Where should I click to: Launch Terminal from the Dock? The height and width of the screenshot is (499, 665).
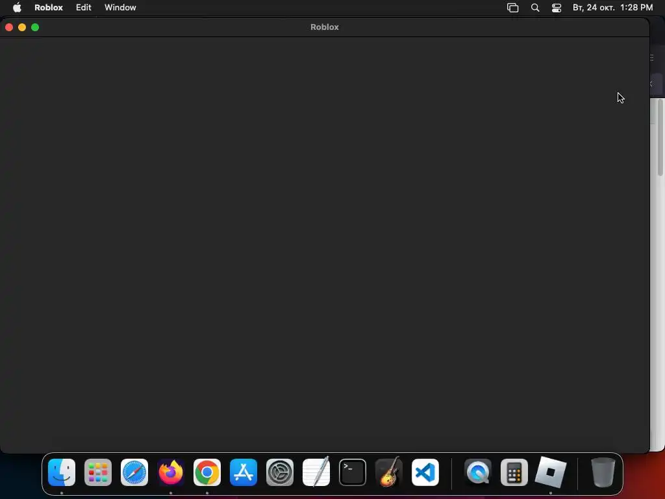click(353, 472)
